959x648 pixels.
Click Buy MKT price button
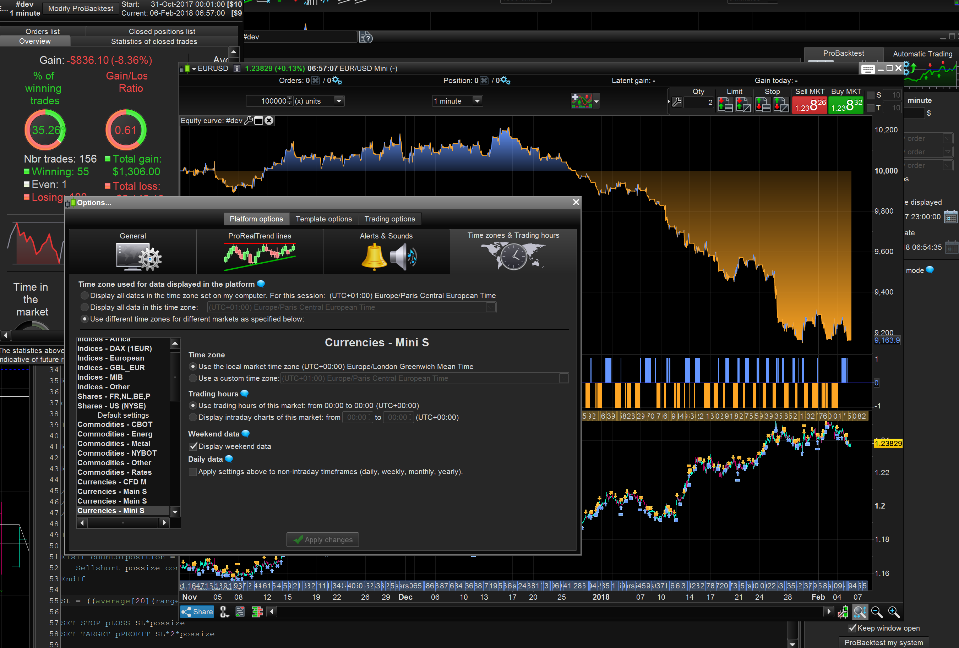(846, 105)
